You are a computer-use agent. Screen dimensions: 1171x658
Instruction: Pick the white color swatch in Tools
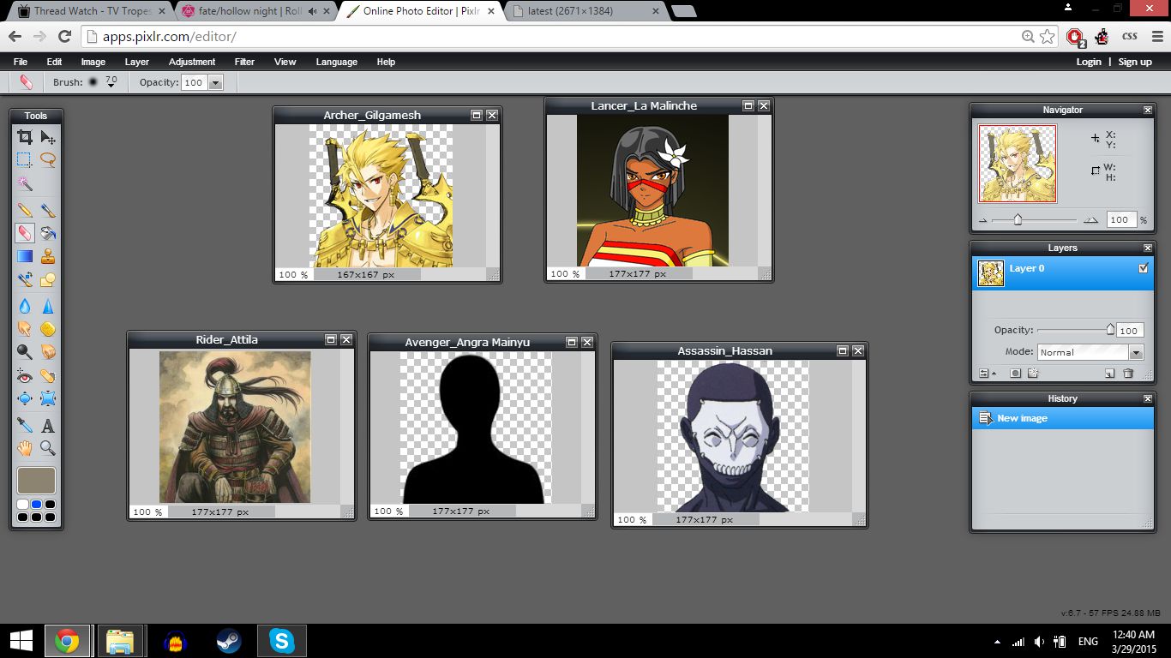click(x=22, y=505)
